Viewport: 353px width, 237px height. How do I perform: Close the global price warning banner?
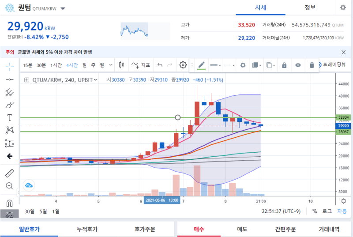(344, 52)
